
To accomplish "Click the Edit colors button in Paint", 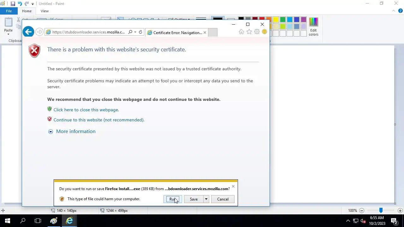I will point(313,27).
